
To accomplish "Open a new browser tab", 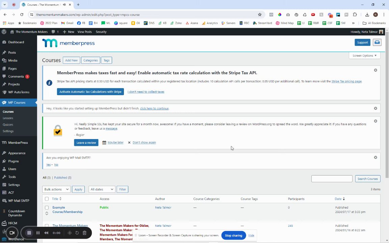I will point(78,4).
